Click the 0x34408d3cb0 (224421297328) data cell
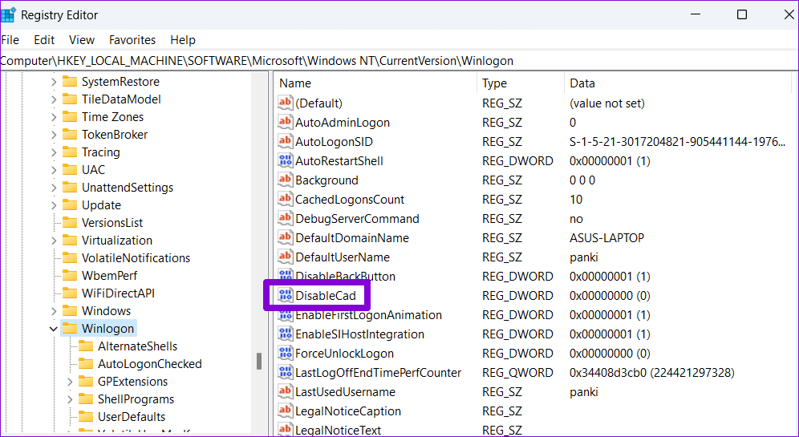 click(x=652, y=372)
